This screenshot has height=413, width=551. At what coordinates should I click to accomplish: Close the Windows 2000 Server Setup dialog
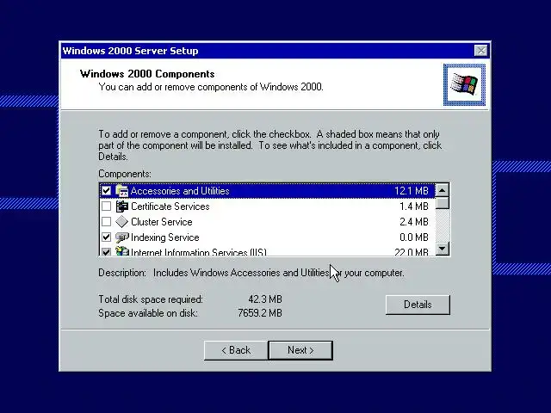point(480,51)
